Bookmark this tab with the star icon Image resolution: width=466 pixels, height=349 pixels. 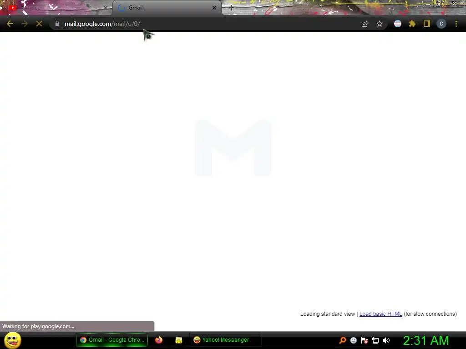[x=380, y=24]
